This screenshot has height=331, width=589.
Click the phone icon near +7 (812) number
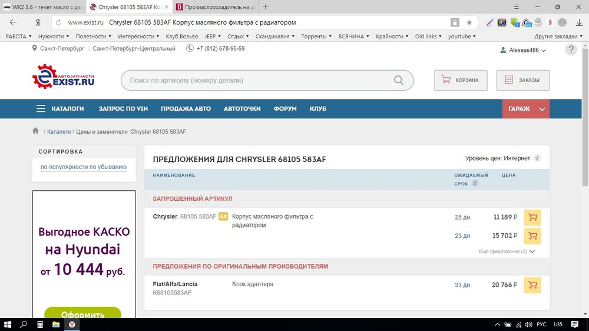coord(190,48)
